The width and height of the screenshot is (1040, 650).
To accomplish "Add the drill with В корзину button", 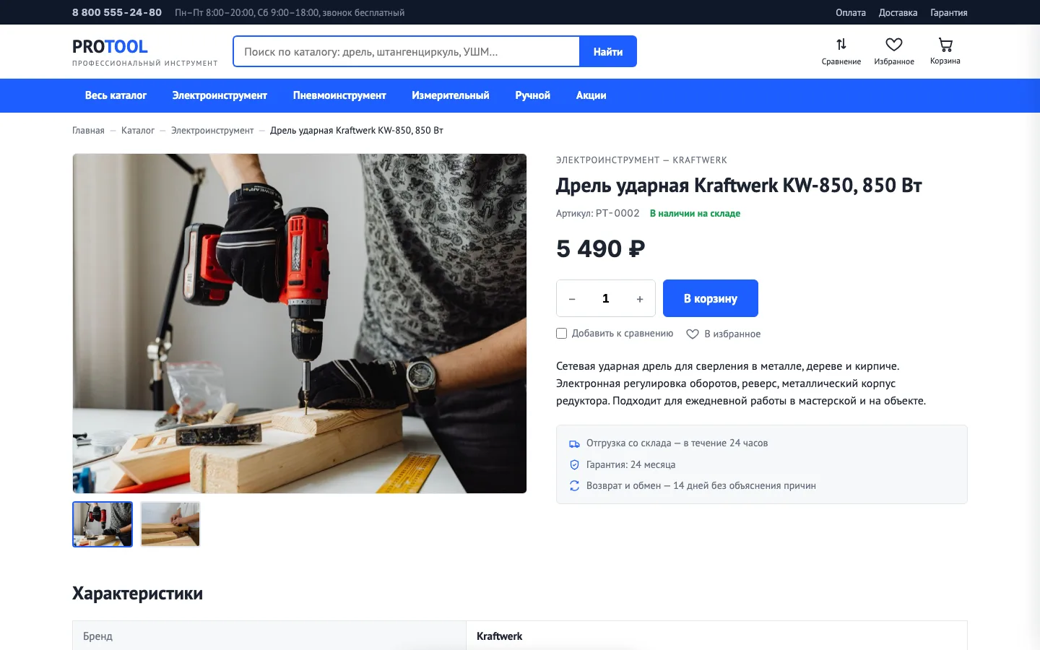I will click(711, 298).
